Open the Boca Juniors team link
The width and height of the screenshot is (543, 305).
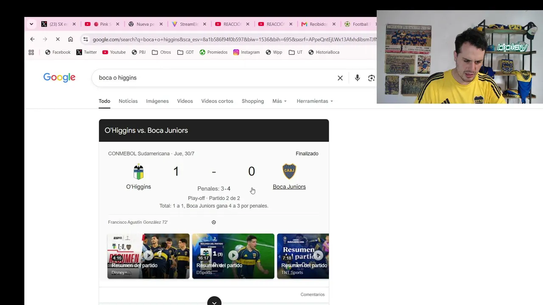[289, 187]
